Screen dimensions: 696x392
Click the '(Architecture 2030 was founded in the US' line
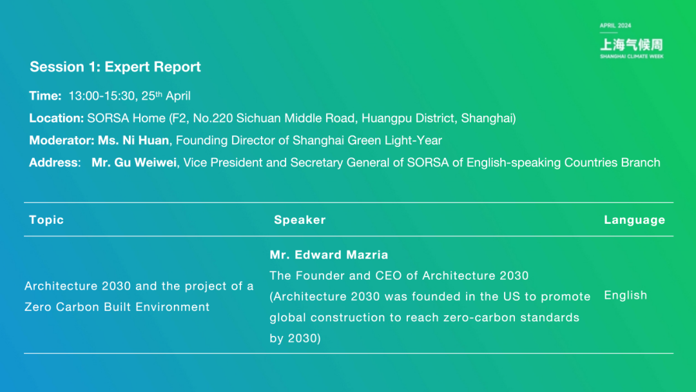pos(430,297)
